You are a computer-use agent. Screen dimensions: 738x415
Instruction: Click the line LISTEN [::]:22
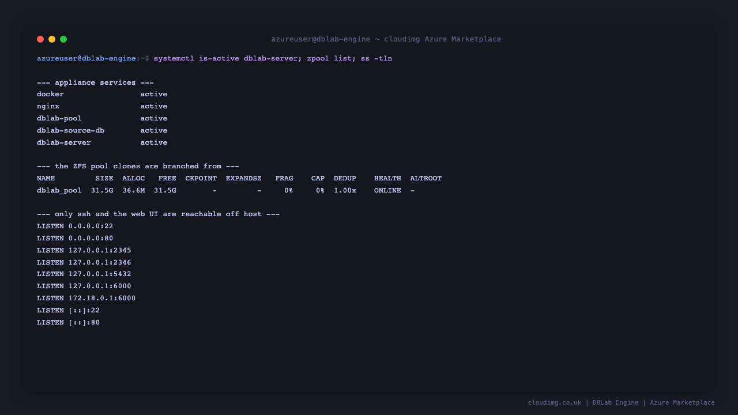tap(68, 311)
